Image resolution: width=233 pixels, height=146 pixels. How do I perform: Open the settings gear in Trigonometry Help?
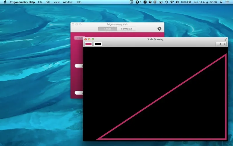(159, 29)
